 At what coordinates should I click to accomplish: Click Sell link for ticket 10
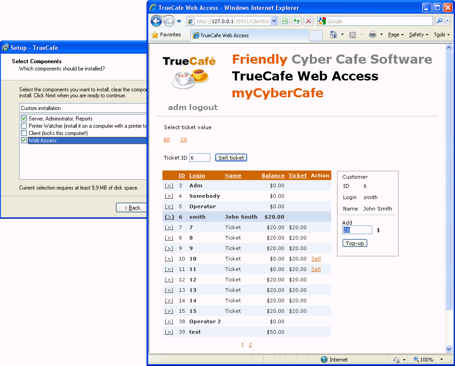tap(316, 259)
